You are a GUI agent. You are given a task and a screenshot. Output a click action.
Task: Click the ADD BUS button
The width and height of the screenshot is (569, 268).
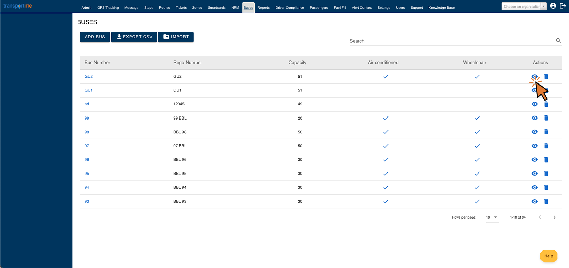[95, 37]
